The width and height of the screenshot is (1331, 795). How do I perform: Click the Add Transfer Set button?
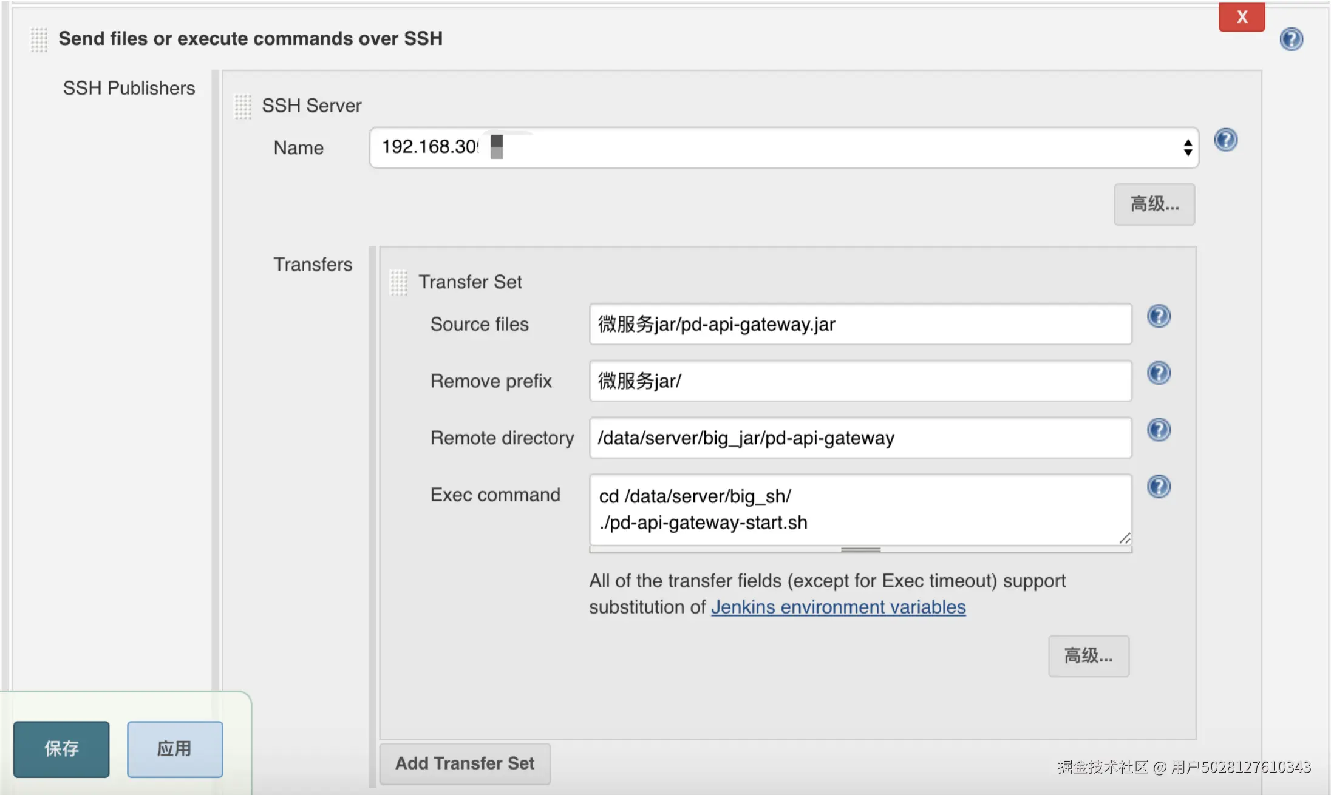[465, 763]
